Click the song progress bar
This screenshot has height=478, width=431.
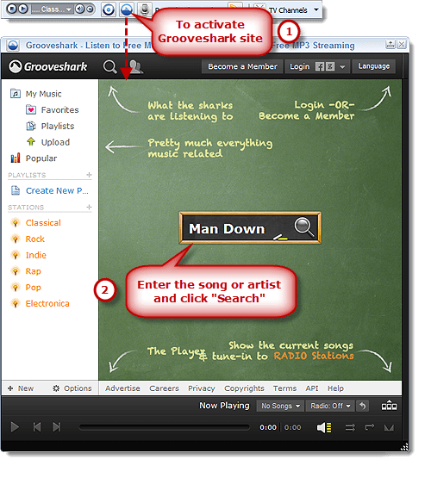coord(164,428)
